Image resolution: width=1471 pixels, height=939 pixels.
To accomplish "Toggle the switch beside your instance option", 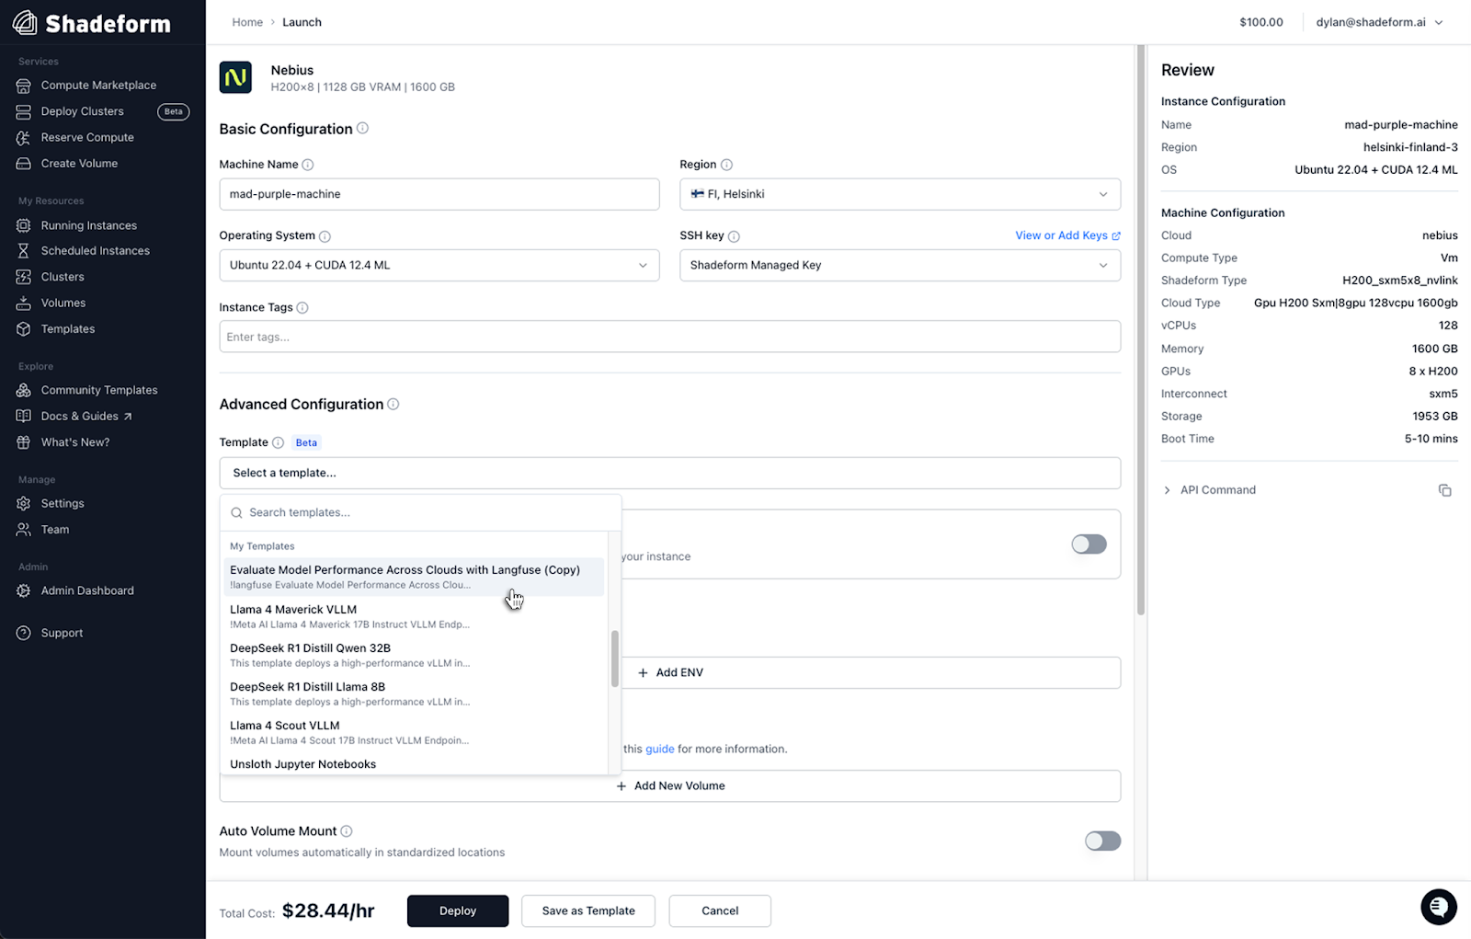I will pos(1089,544).
